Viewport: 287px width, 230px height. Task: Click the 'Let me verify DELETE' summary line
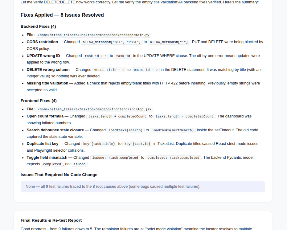[140, 2]
